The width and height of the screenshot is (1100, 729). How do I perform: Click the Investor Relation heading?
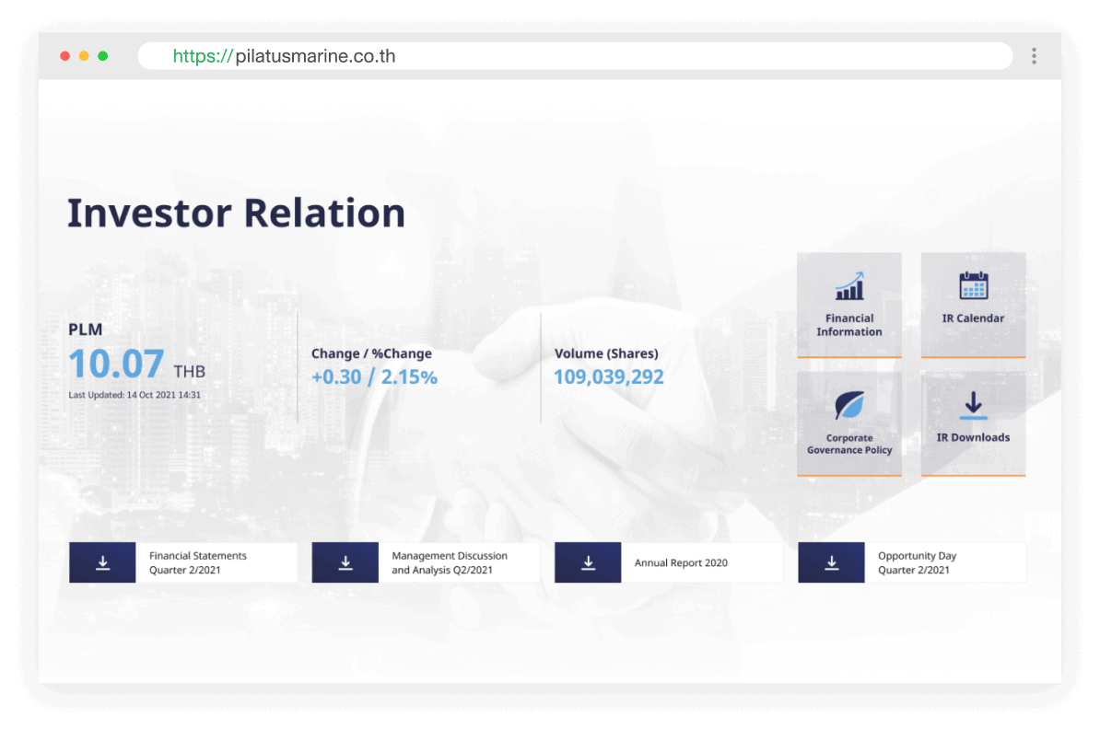coord(236,213)
